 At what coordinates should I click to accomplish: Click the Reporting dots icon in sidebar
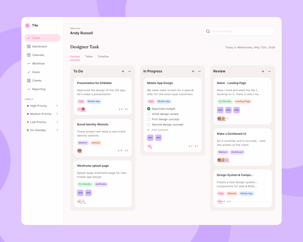pyautogui.click(x=29, y=89)
